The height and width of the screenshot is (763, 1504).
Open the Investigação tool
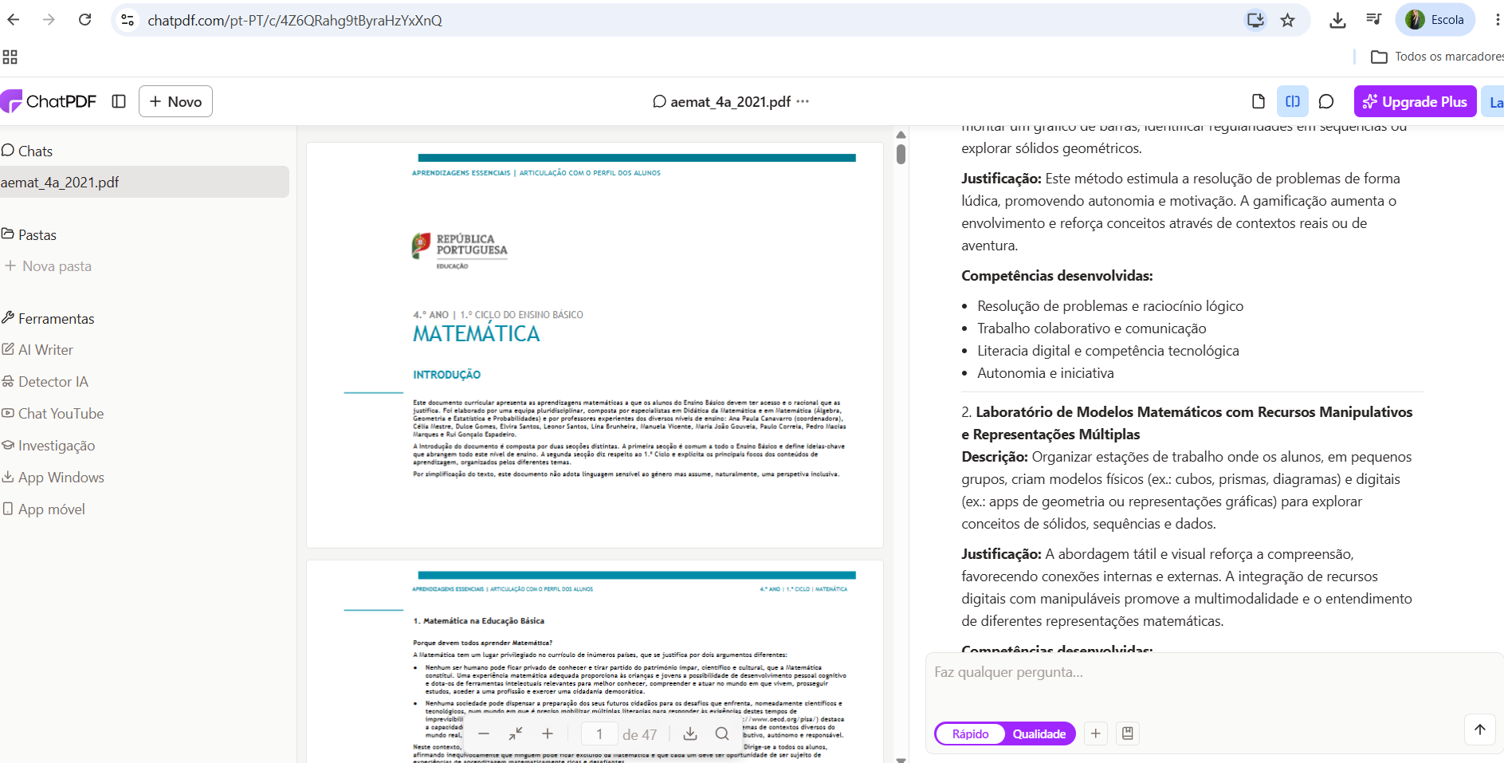[x=48, y=446]
